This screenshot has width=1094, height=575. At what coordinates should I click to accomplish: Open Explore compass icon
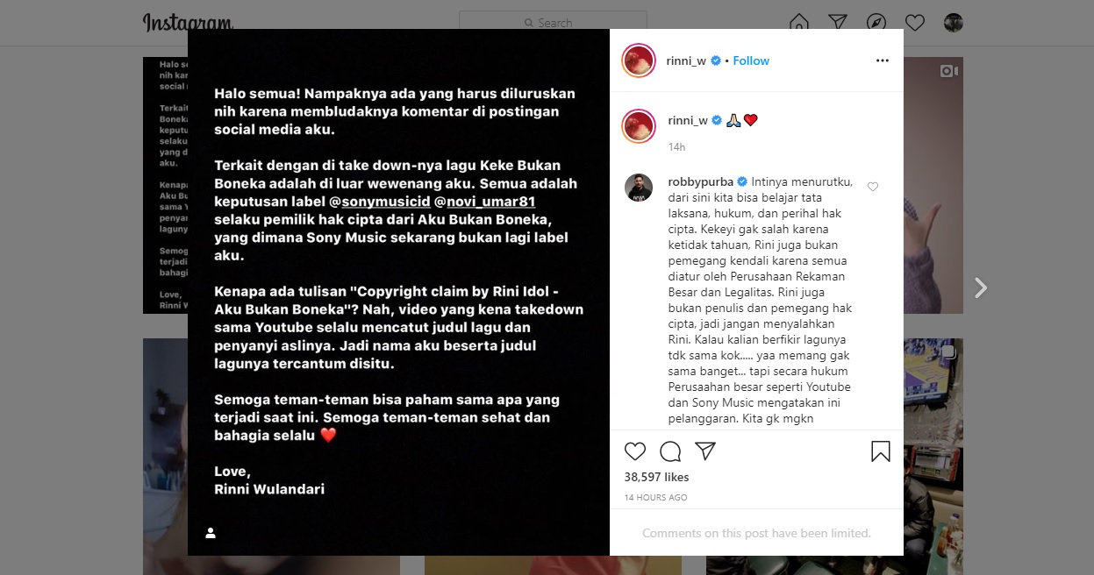(x=876, y=23)
